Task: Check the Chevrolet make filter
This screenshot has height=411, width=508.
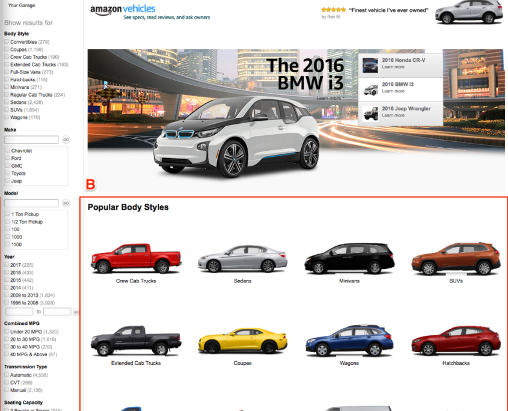Action: (8, 150)
